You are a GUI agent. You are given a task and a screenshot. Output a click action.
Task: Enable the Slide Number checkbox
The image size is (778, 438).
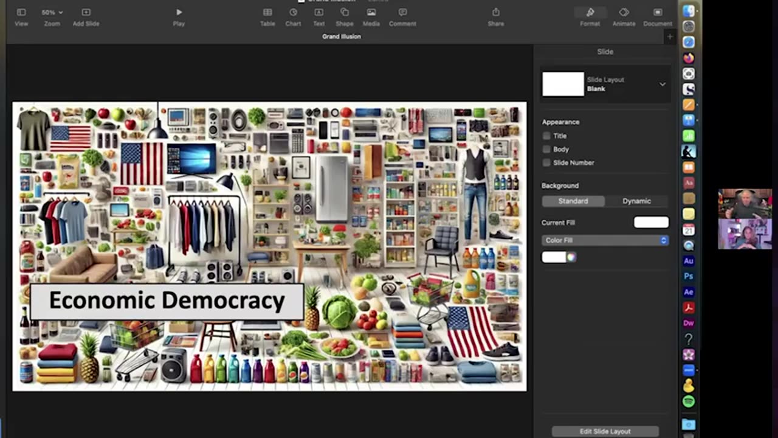click(x=546, y=162)
